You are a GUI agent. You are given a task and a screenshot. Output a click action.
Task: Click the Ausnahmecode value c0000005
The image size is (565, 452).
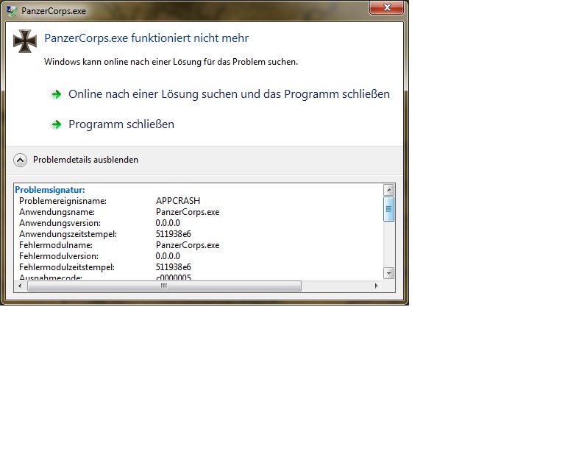point(174,278)
